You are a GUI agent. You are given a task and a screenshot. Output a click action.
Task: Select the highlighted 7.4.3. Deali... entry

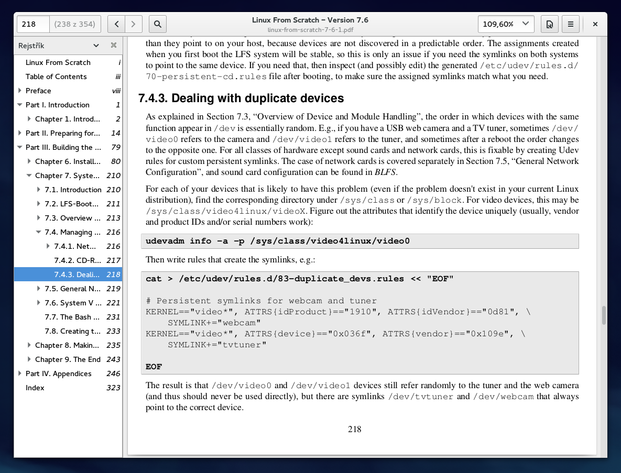click(68, 274)
